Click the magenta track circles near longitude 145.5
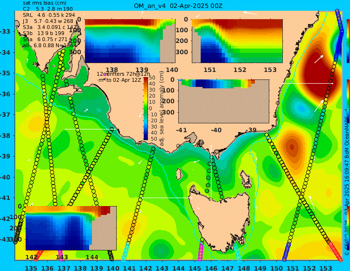Image resolution: width=350 pixels, height=271 pixels. (201, 251)
